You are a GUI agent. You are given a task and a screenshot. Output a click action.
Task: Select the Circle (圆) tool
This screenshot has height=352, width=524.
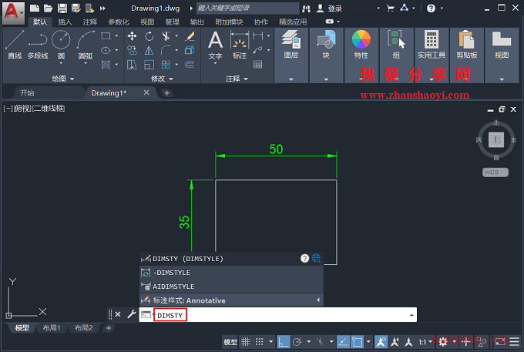coord(61,42)
